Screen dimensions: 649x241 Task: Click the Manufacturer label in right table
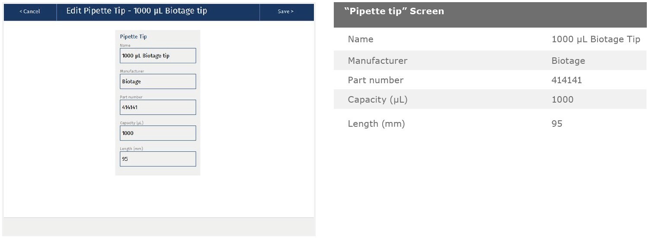point(377,61)
